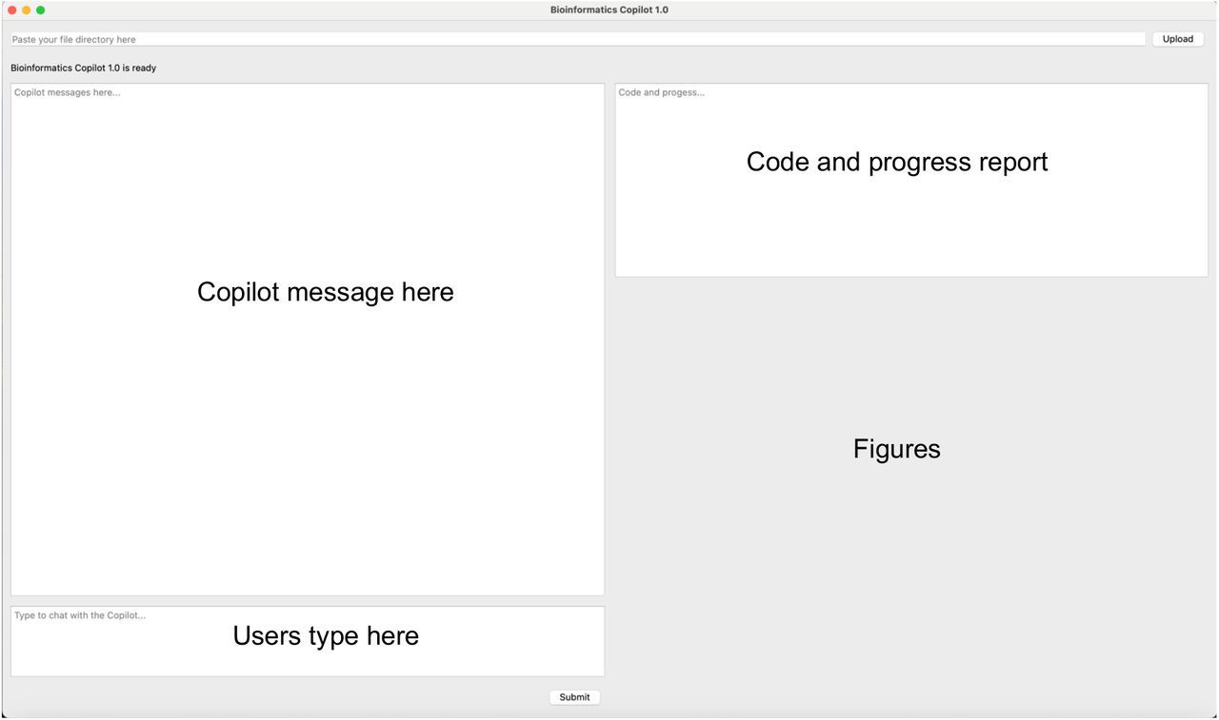Image resolution: width=1219 pixels, height=720 pixels.
Task: Click the 'Code and progress report' label
Action: click(896, 162)
